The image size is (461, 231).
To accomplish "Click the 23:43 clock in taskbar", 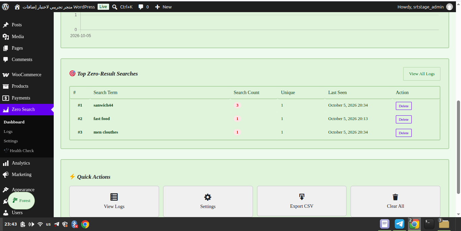I will (x=10, y=224).
